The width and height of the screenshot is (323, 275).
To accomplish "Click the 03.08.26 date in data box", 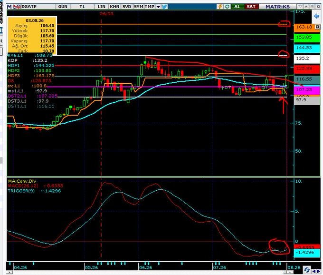I will point(35,20).
